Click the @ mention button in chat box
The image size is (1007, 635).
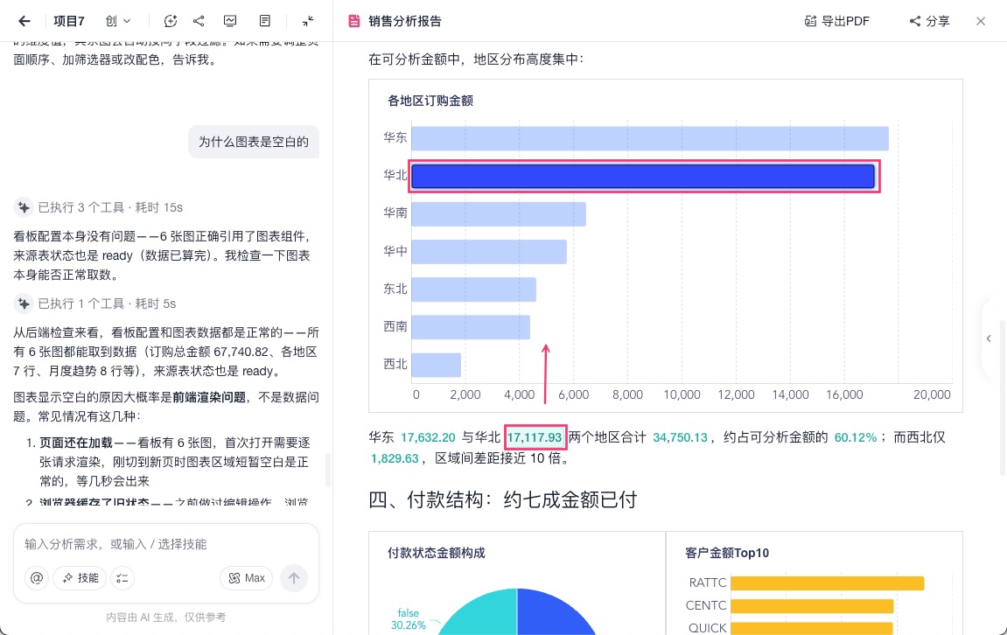(37, 578)
